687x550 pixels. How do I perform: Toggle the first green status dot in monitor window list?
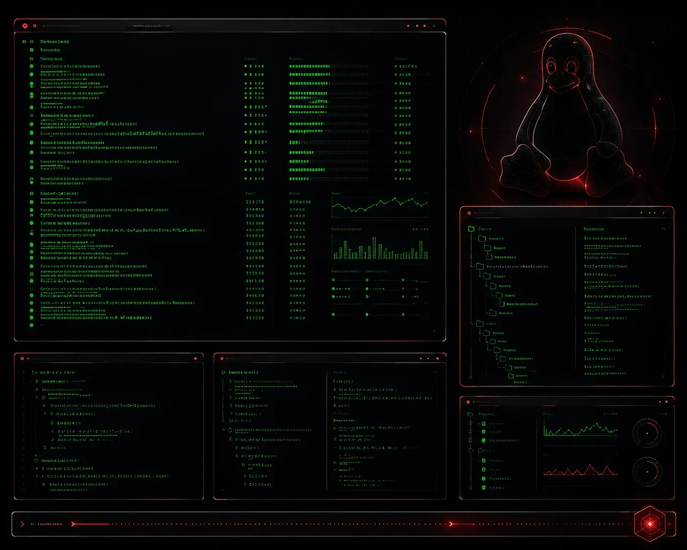pyautogui.click(x=484, y=424)
